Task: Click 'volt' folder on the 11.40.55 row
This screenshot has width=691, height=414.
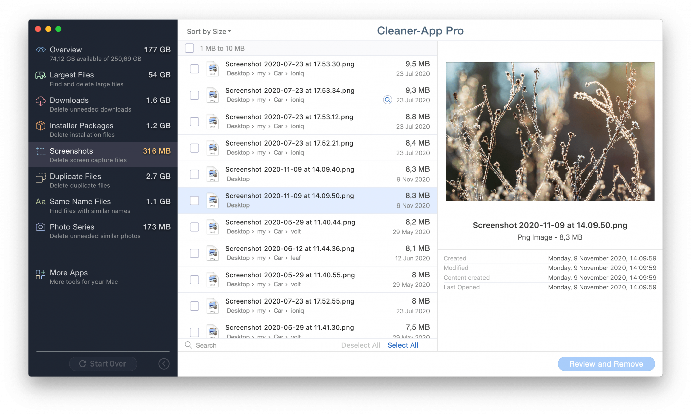Action: [296, 284]
